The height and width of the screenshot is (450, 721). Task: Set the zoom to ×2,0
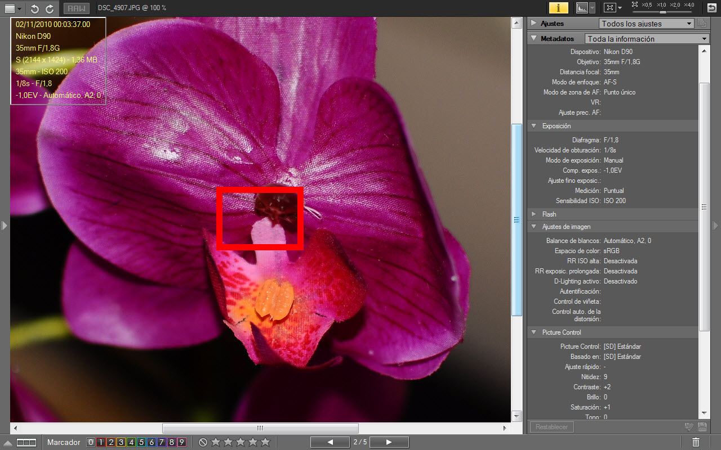[675, 4]
